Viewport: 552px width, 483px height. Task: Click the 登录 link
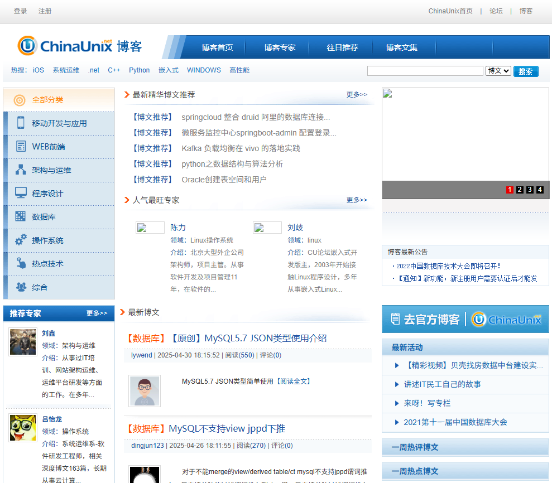tap(21, 11)
